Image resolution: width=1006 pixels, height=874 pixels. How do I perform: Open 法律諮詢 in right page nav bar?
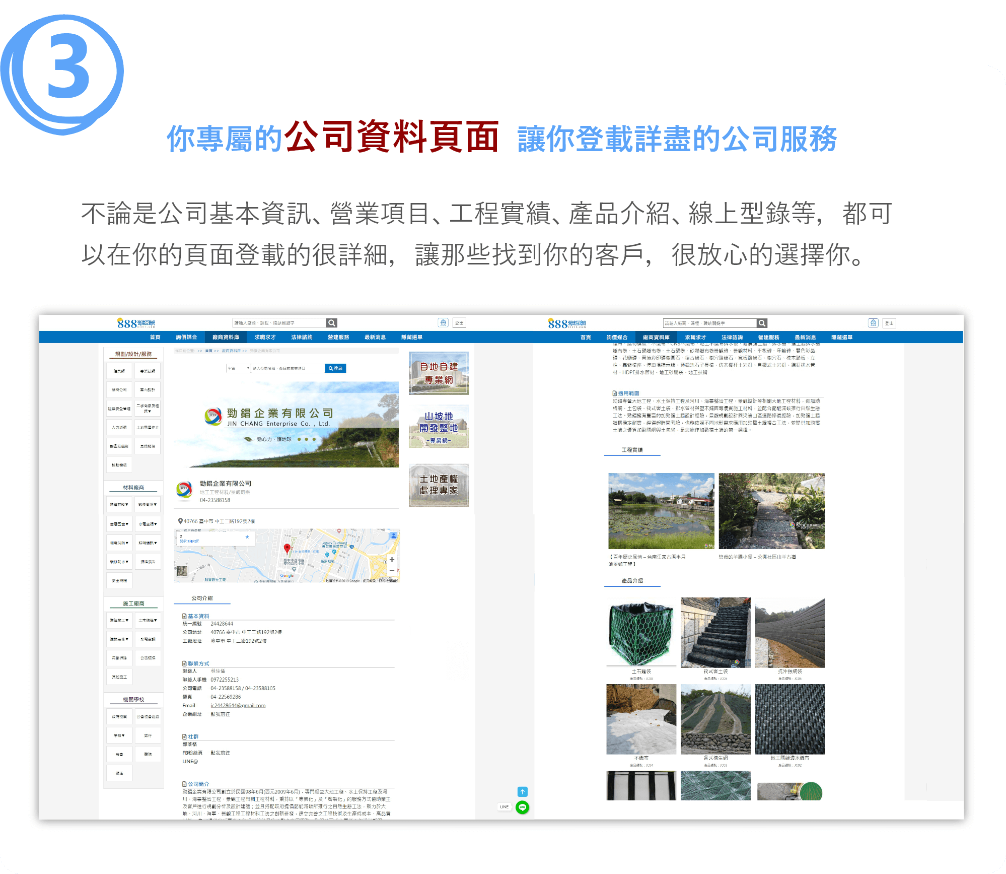(x=732, y=337)
